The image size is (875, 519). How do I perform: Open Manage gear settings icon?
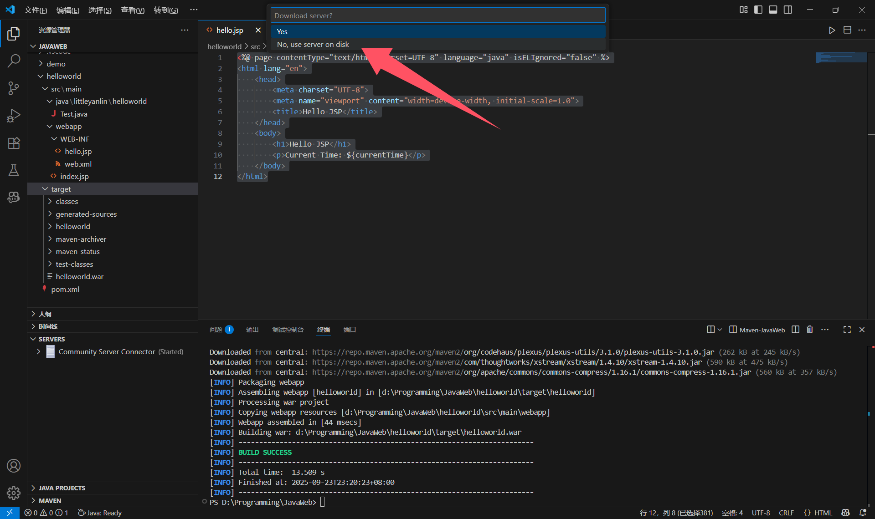point(14,493)
